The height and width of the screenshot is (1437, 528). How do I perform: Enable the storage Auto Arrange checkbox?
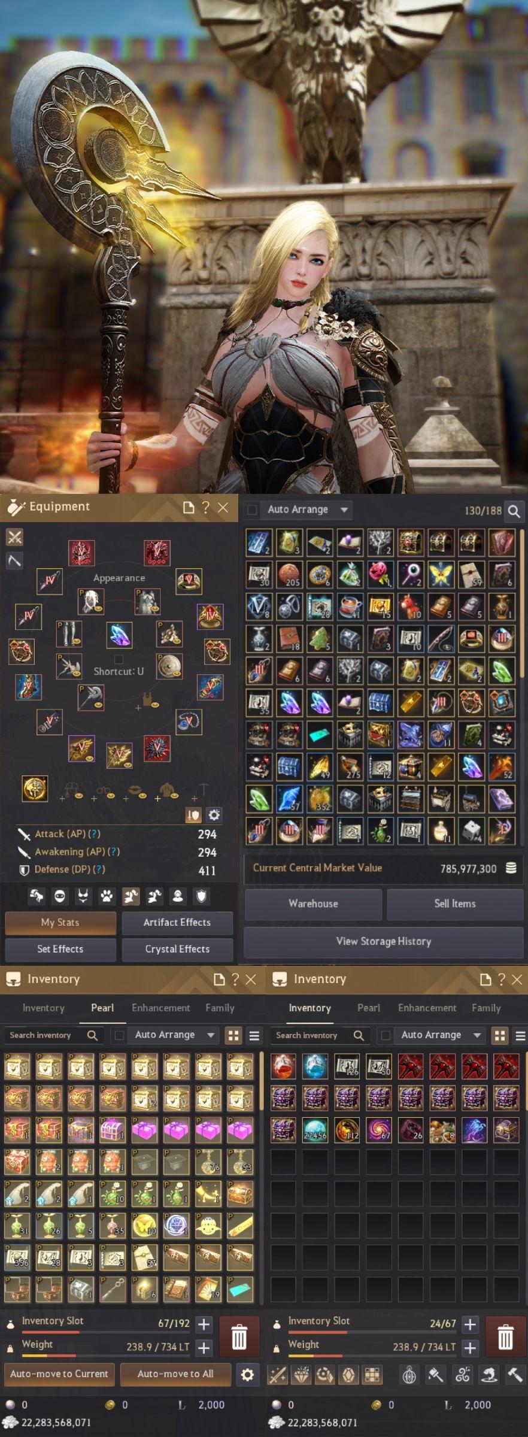tap(252, 510)
